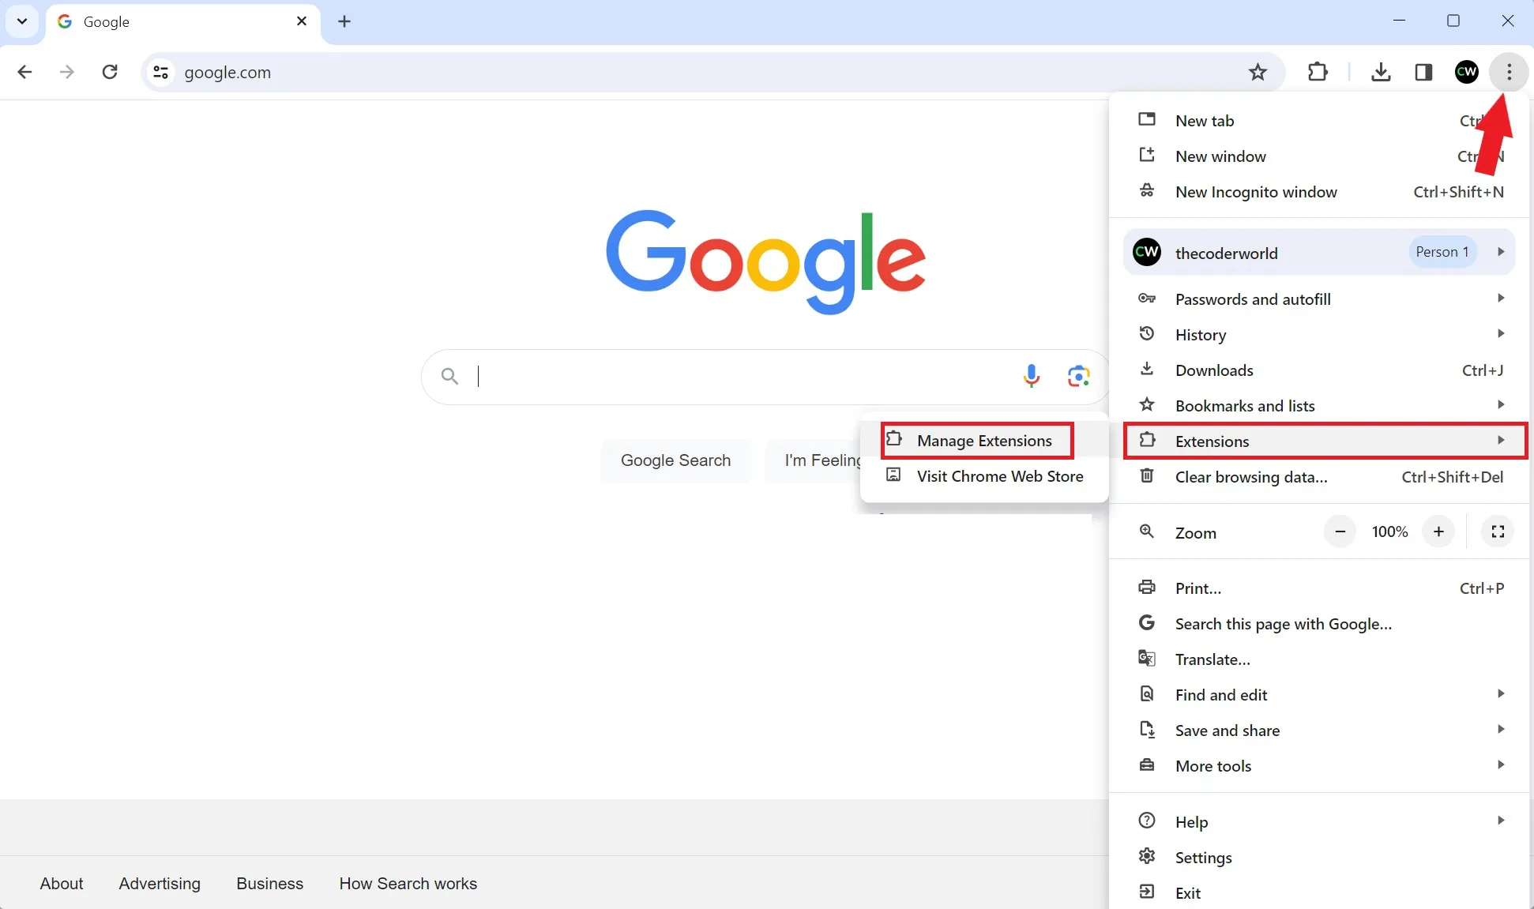Click the browser sidebar toggle icon

click(1423, 71)
